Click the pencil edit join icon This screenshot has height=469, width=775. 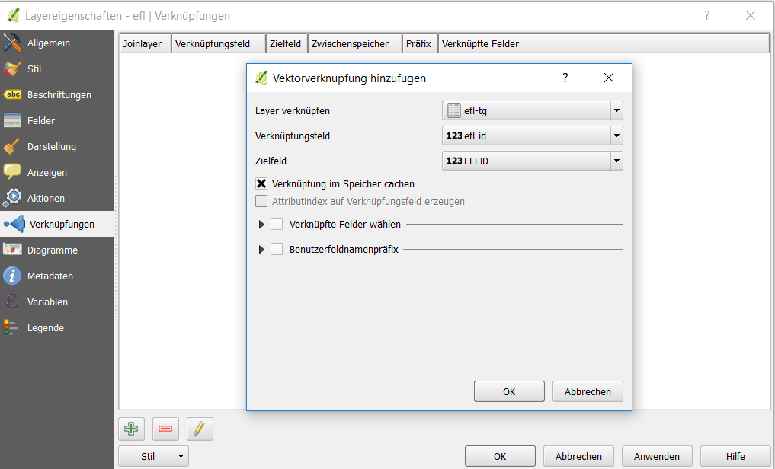pyautogui.click(x=199, y=429)
